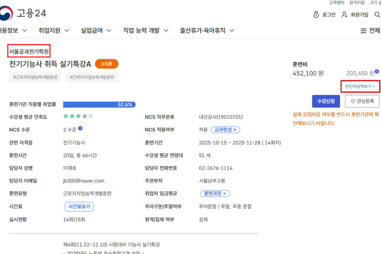This screenshot has height=254, width=381.
Task: Open the 출산휴가·육아휴직 menu
Action: [202, 31]
